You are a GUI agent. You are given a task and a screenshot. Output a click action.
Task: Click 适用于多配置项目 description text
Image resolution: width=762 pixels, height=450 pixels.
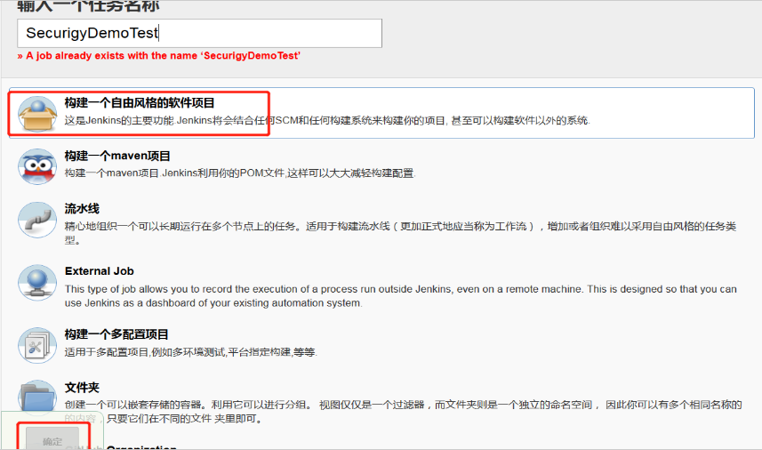click(x=191, y=352)
